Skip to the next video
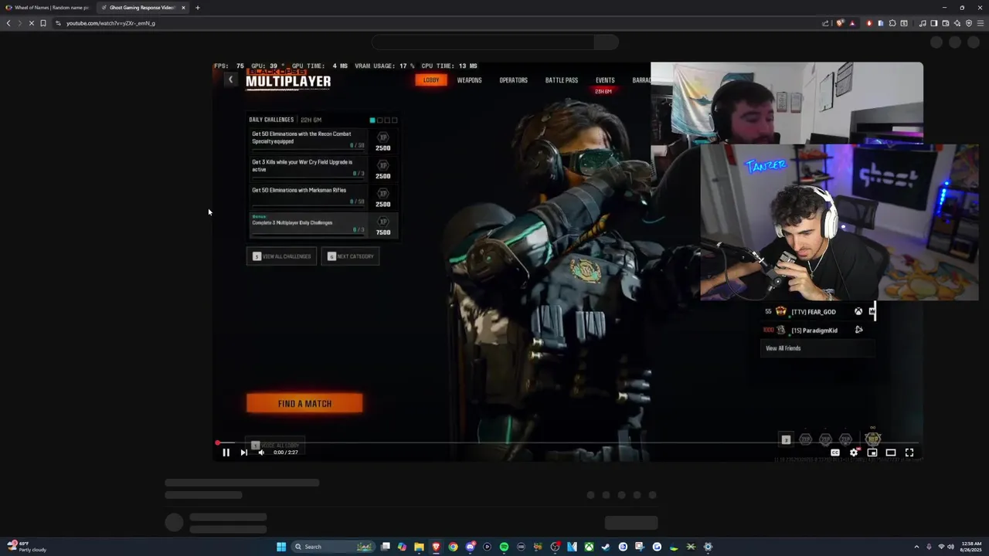989x556 pixels. tap(243, 453)
